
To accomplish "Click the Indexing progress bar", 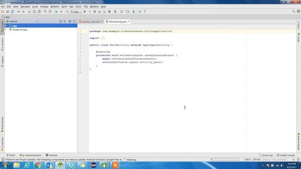I will tap(225, 160).
